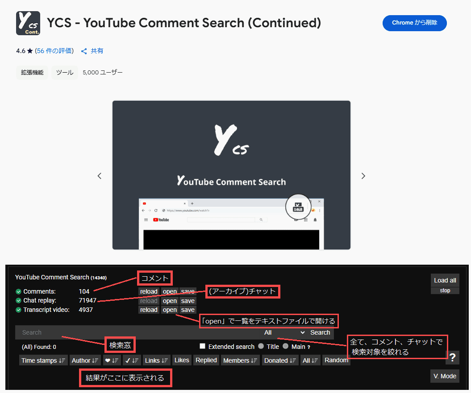Show the next screenshot with right arrow
471x393 pixels.
coord(363,176)
